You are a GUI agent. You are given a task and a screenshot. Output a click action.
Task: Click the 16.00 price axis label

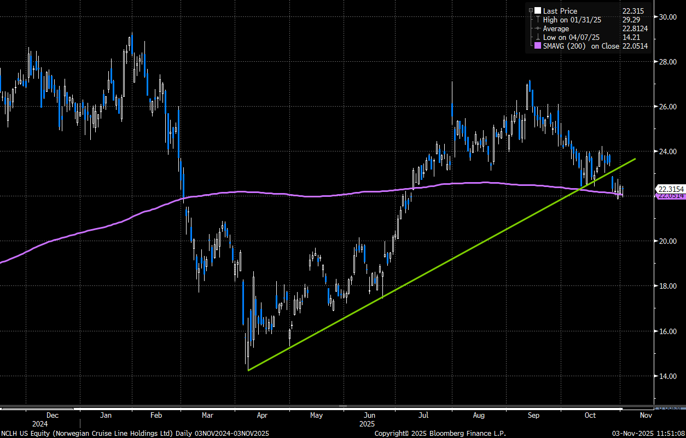click(668, 331)
